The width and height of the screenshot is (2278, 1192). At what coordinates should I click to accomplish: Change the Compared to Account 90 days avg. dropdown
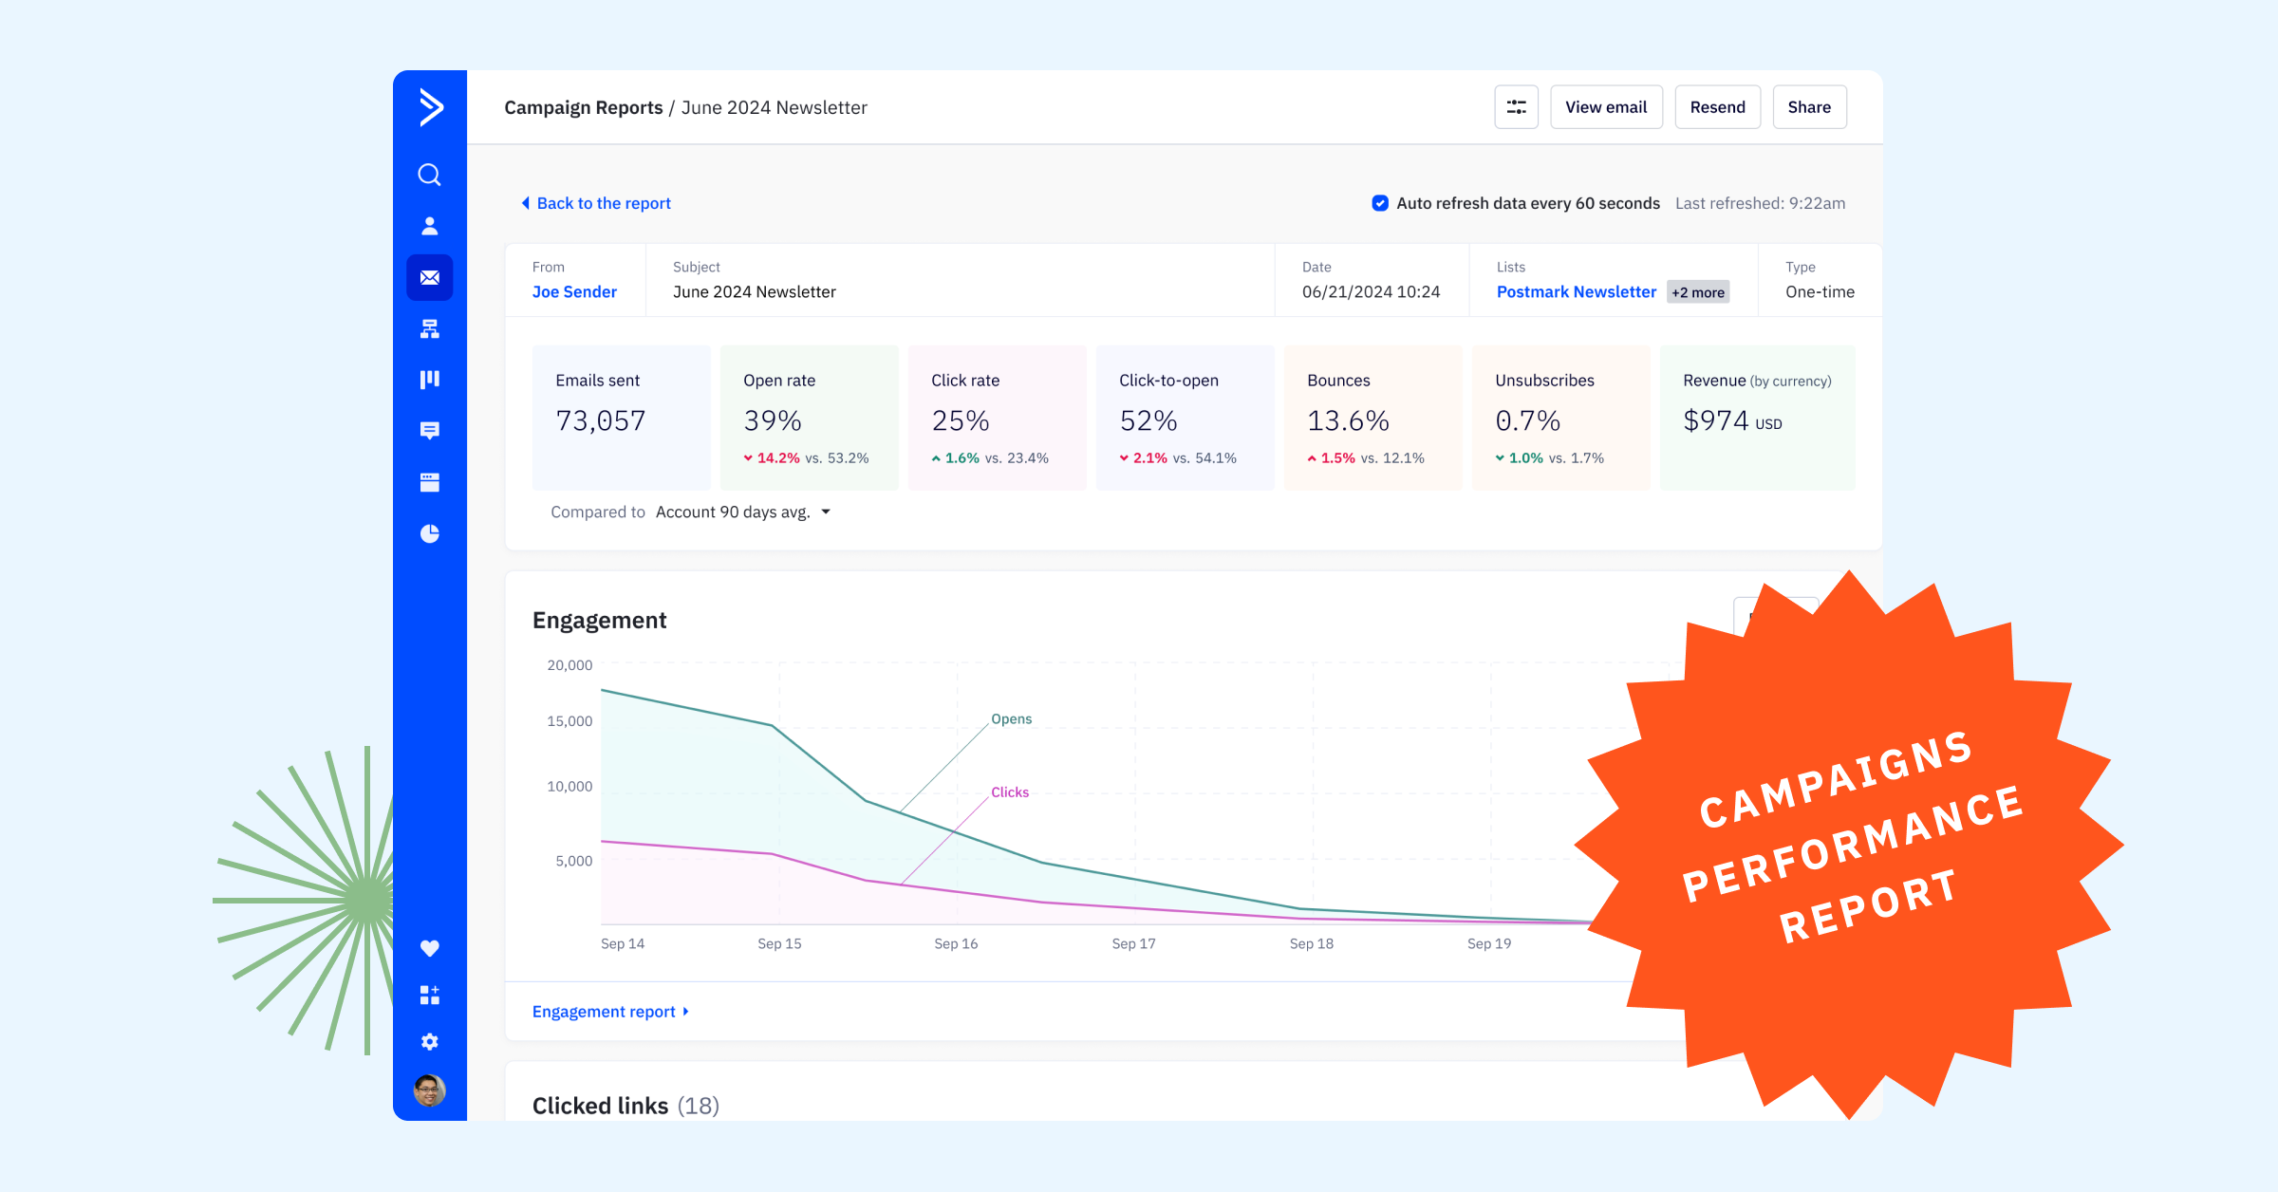pyautogui.click(x=743, y=512)
